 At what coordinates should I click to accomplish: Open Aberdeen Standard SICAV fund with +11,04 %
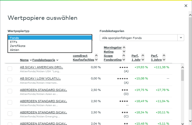pos(43,101)
